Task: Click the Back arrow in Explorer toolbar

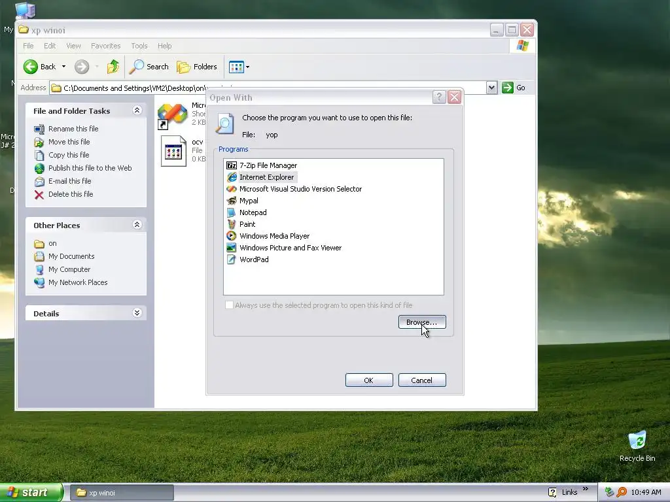Action: (x=39, y=67)
